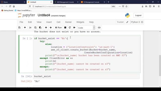Copy selected cells icon
The image size is (161, 91).
pyautogui.click(x=35, y=28)
